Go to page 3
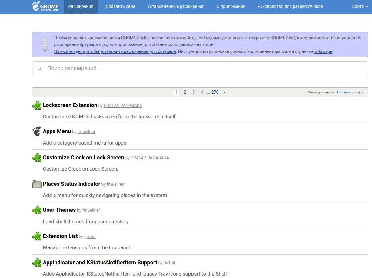 pos(194,92)
